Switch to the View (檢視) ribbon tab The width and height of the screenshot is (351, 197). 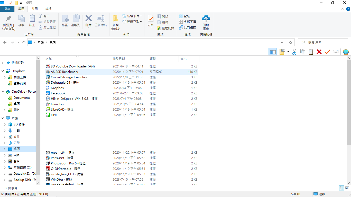[x=48, y=9]
